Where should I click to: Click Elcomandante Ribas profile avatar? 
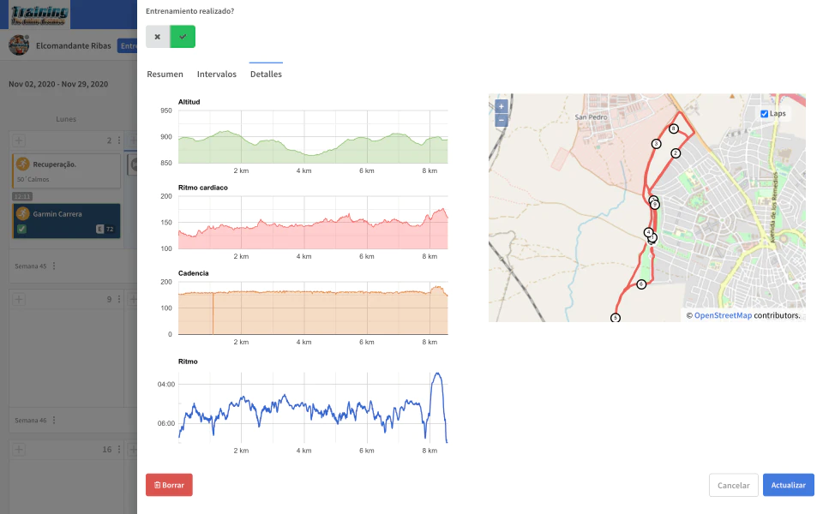(19, 45)
